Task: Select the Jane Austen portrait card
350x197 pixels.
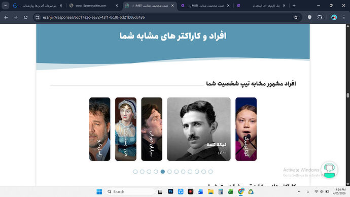Action: click(x=126, y=129)
